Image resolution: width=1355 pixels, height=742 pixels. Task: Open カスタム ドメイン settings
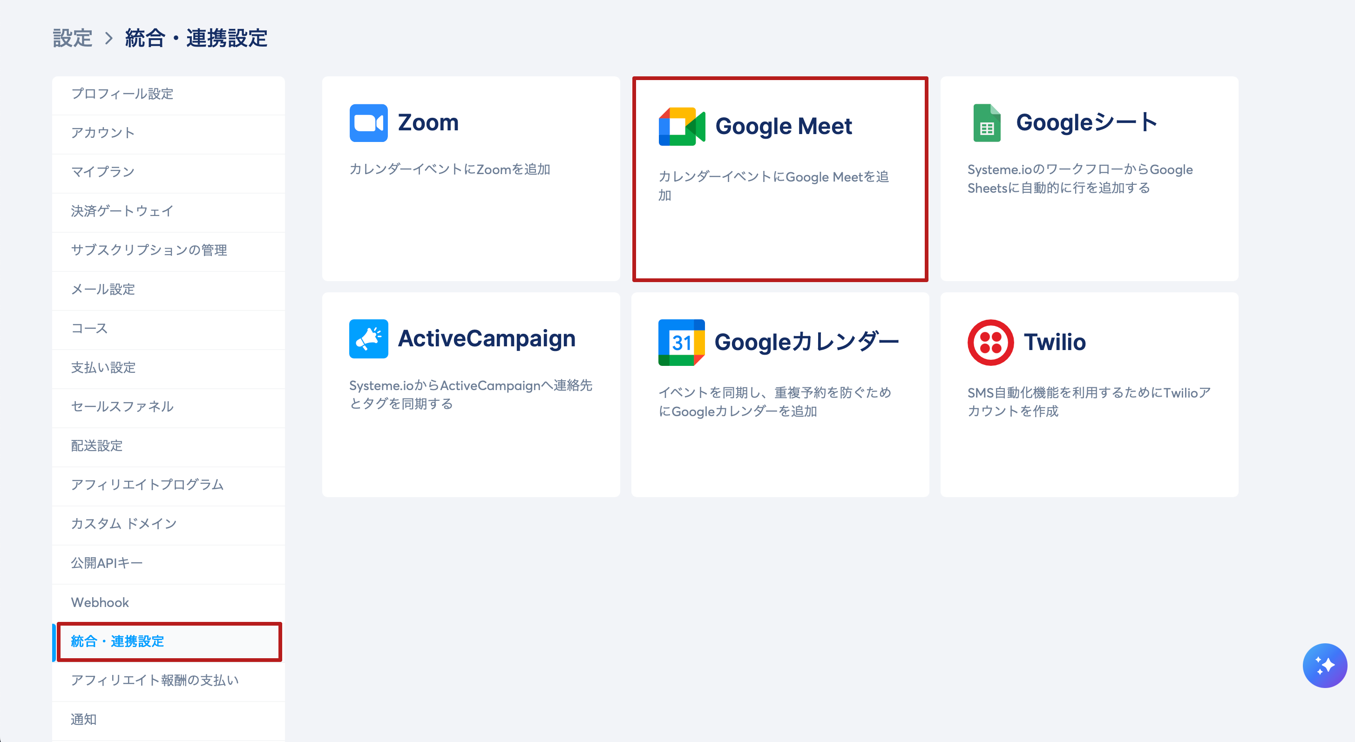123,524
